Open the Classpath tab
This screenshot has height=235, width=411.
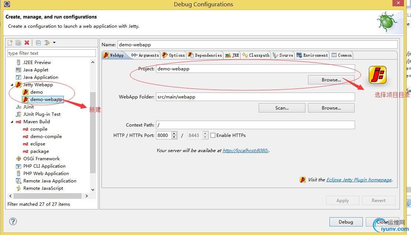click(256, 55)
